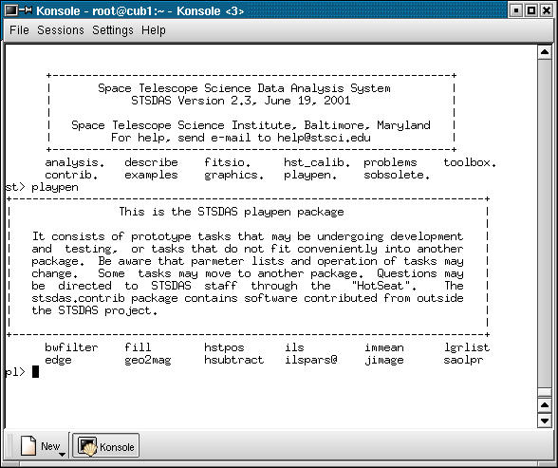Open the Settings menu
558x468 pixels.
(112, 30)
